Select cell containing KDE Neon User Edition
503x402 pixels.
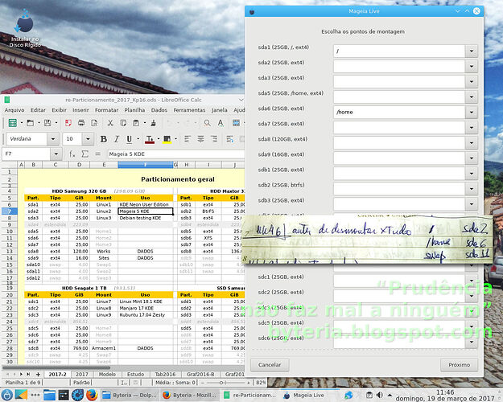[146, 204]
